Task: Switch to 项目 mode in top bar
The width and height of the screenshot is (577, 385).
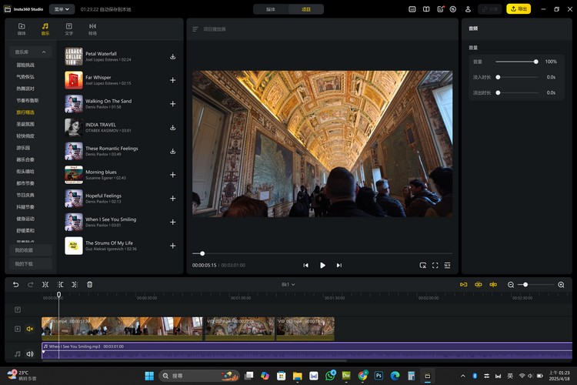Action: coord(306,9)
